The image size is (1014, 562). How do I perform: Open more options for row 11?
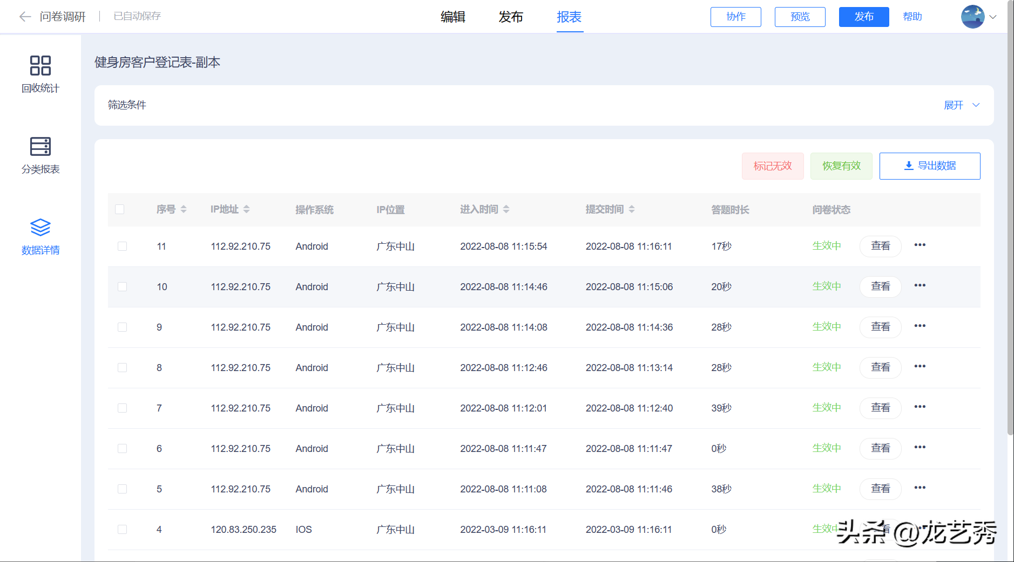(x=920, y=245)
